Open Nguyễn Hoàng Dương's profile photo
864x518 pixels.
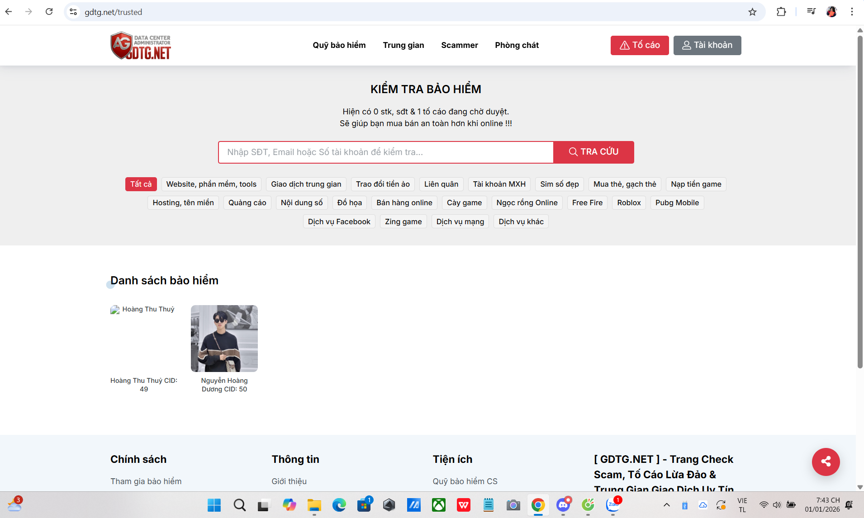(x=224, y=339)
